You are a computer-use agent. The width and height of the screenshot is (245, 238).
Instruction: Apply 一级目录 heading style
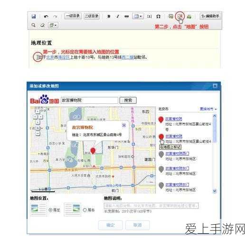coord(73,16)
